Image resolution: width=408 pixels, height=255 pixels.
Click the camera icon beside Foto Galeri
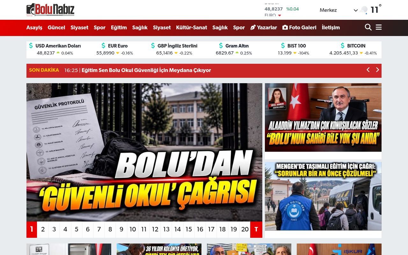pos(285,27)
